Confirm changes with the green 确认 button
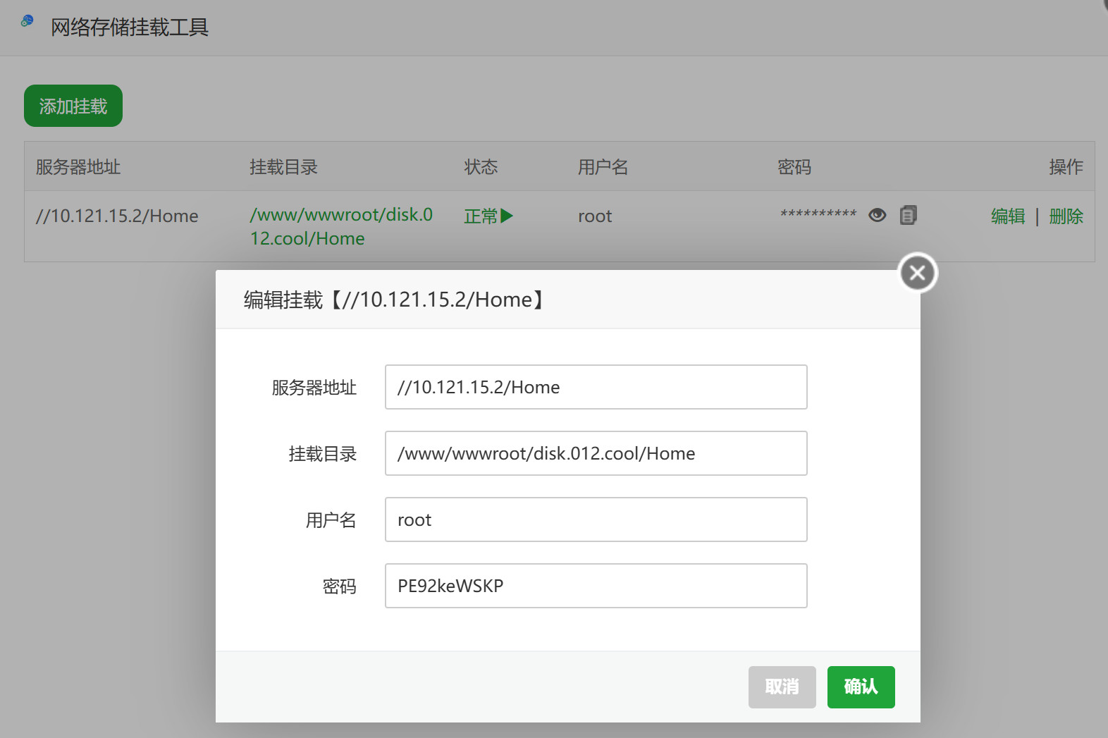Viewport: 1108px width, 738px height. point(861,687)
